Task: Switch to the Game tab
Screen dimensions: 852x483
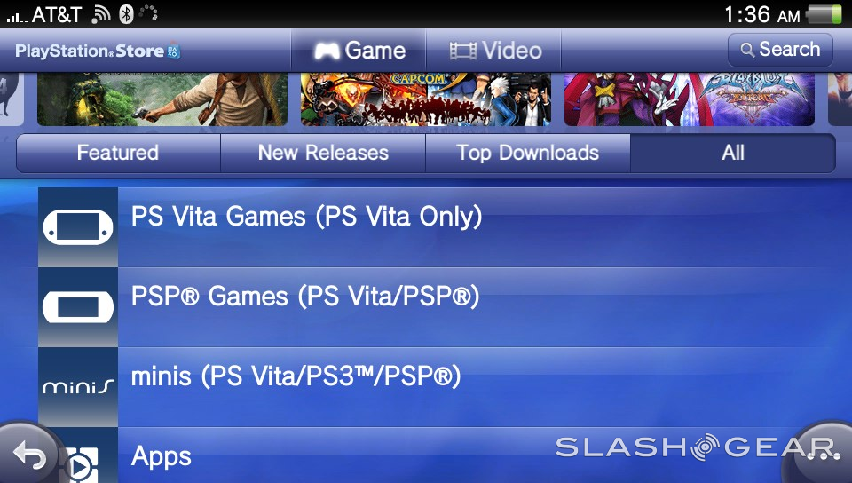Action: [x=359, y=51]
